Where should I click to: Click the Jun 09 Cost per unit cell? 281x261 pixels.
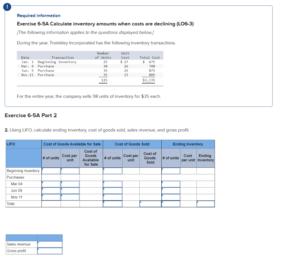[x=70, y=190]
